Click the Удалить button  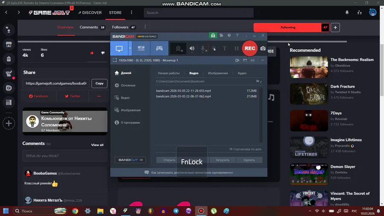click(x=249, y=160)
